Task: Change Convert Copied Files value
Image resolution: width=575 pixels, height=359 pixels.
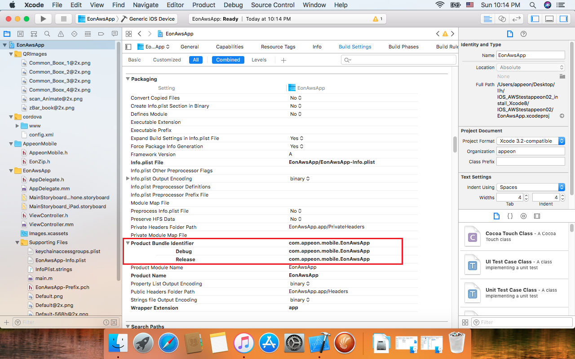Action: point(296,98)
